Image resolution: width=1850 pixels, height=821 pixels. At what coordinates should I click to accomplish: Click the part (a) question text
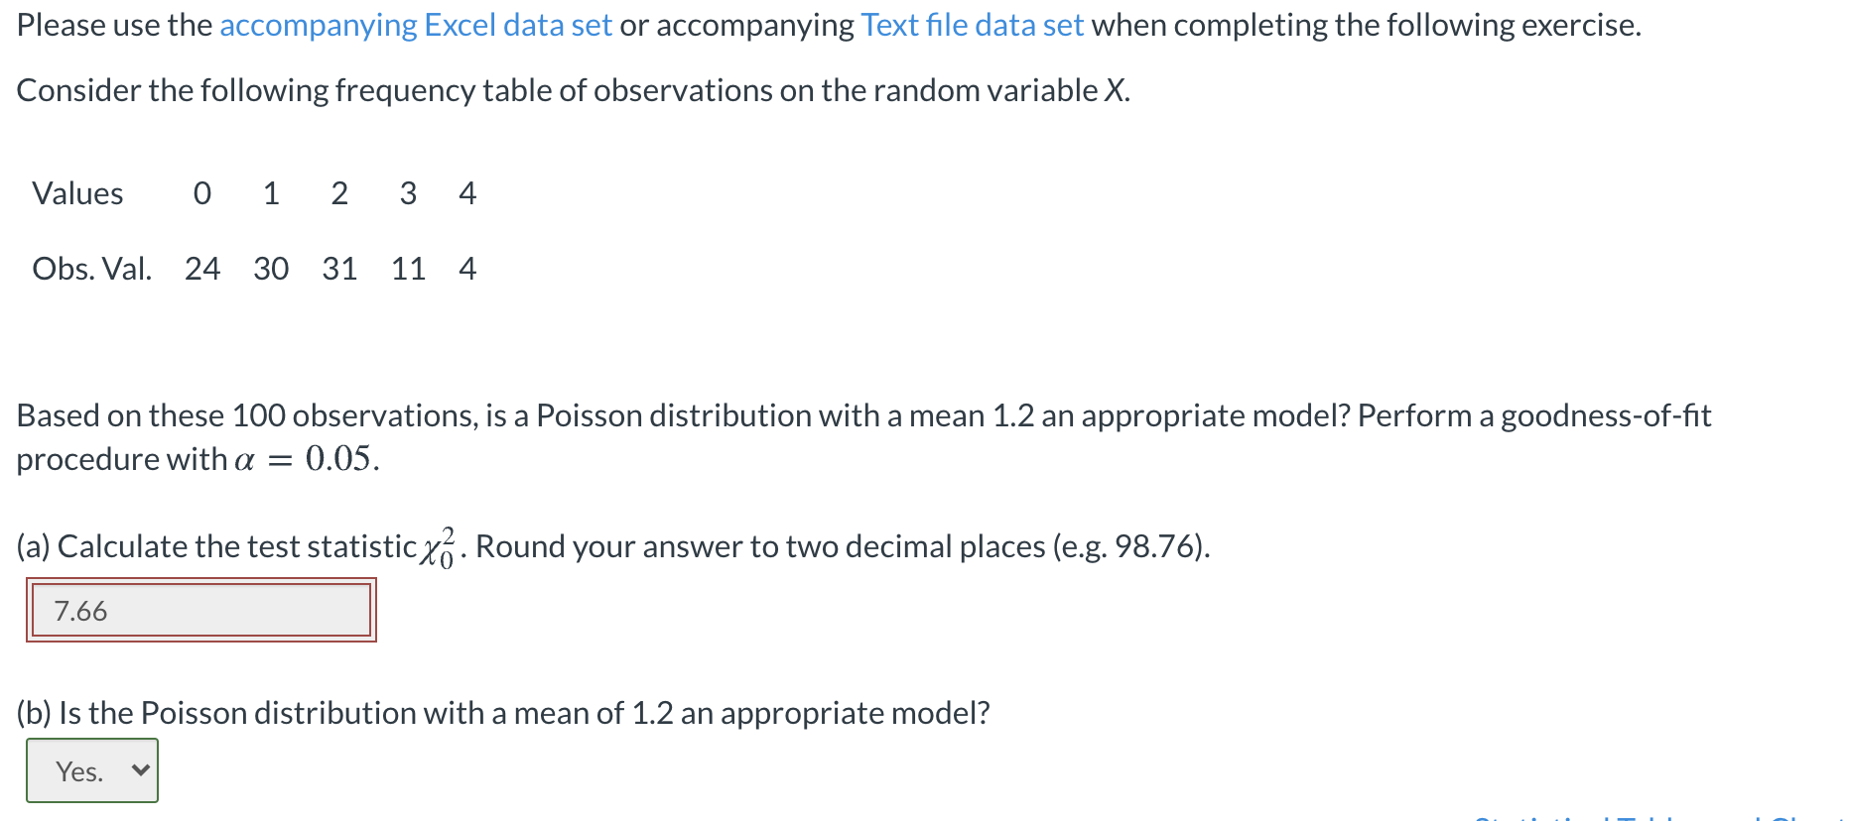click(x=613, y=546)
